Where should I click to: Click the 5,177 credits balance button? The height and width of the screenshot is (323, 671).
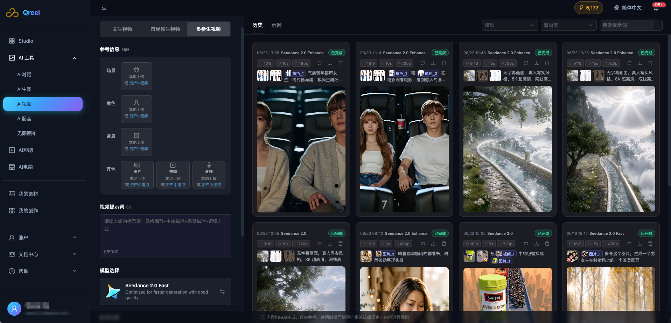click(x=588, y=8)
